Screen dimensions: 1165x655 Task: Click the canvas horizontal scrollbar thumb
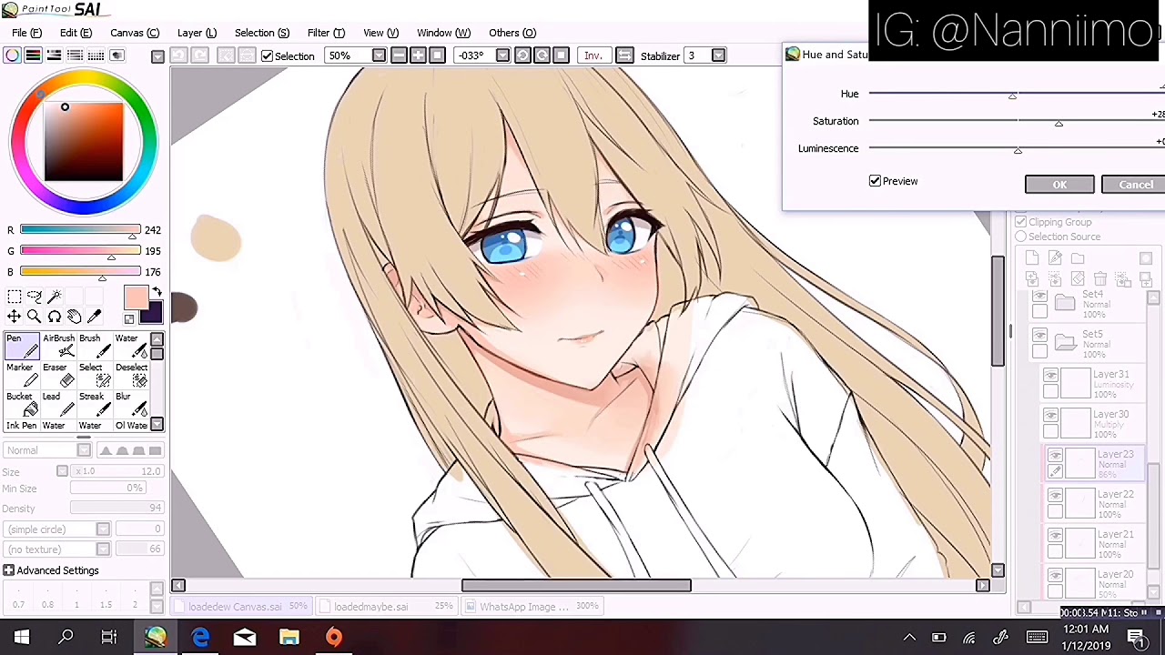click(576, 586)
